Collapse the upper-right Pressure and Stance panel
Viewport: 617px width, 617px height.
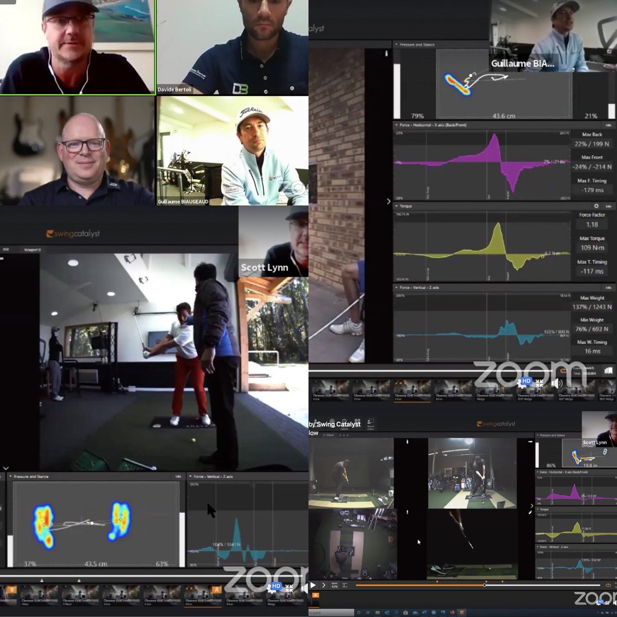396,45
